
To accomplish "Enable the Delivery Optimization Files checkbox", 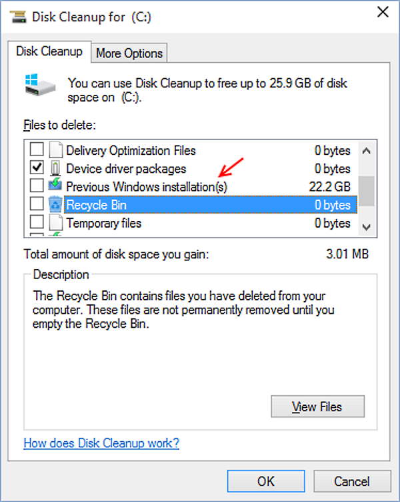I will click(x=37, y=149).
